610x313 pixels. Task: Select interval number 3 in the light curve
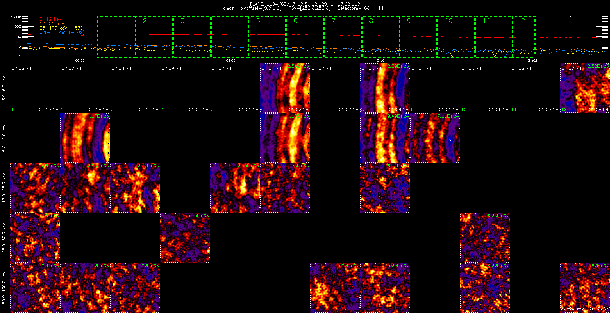point(192,37)
